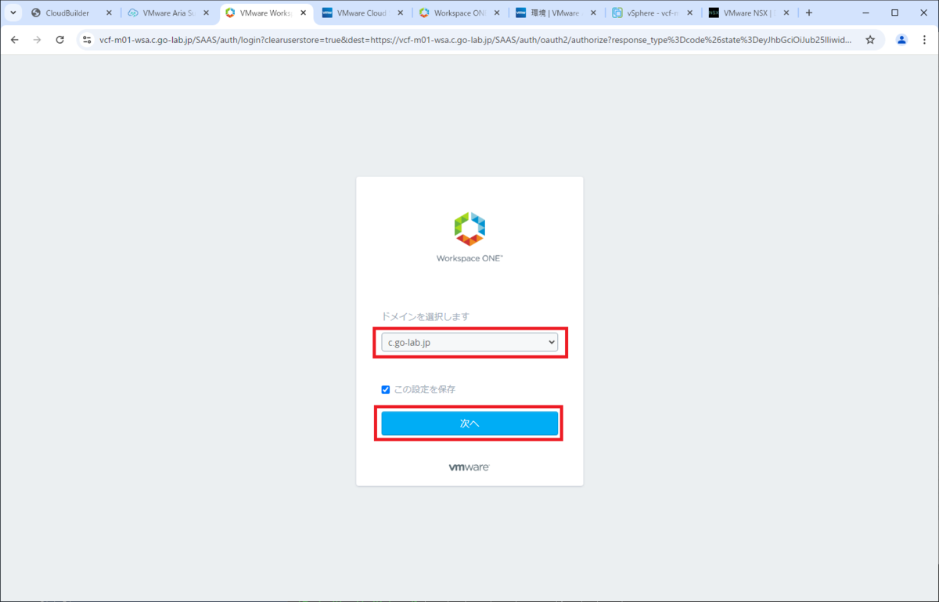Viewport: 939px width, 602px height.
Task: Close the active VMware Workspace tab
Action: click(x=303, y=13)
